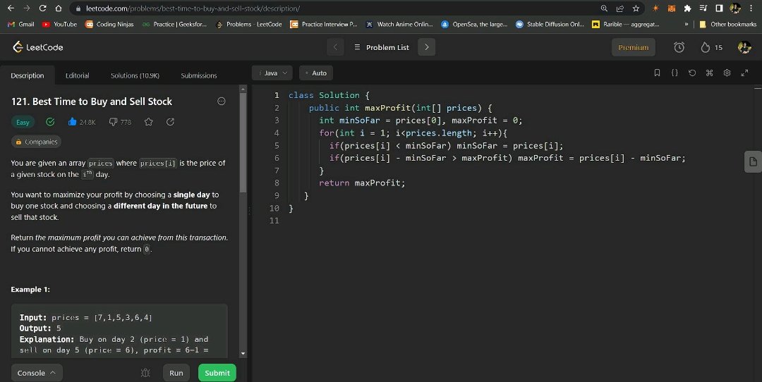Open Solutions (10.9K) tab
This screenshot has height=382, width=762.
tap(135, 75)
